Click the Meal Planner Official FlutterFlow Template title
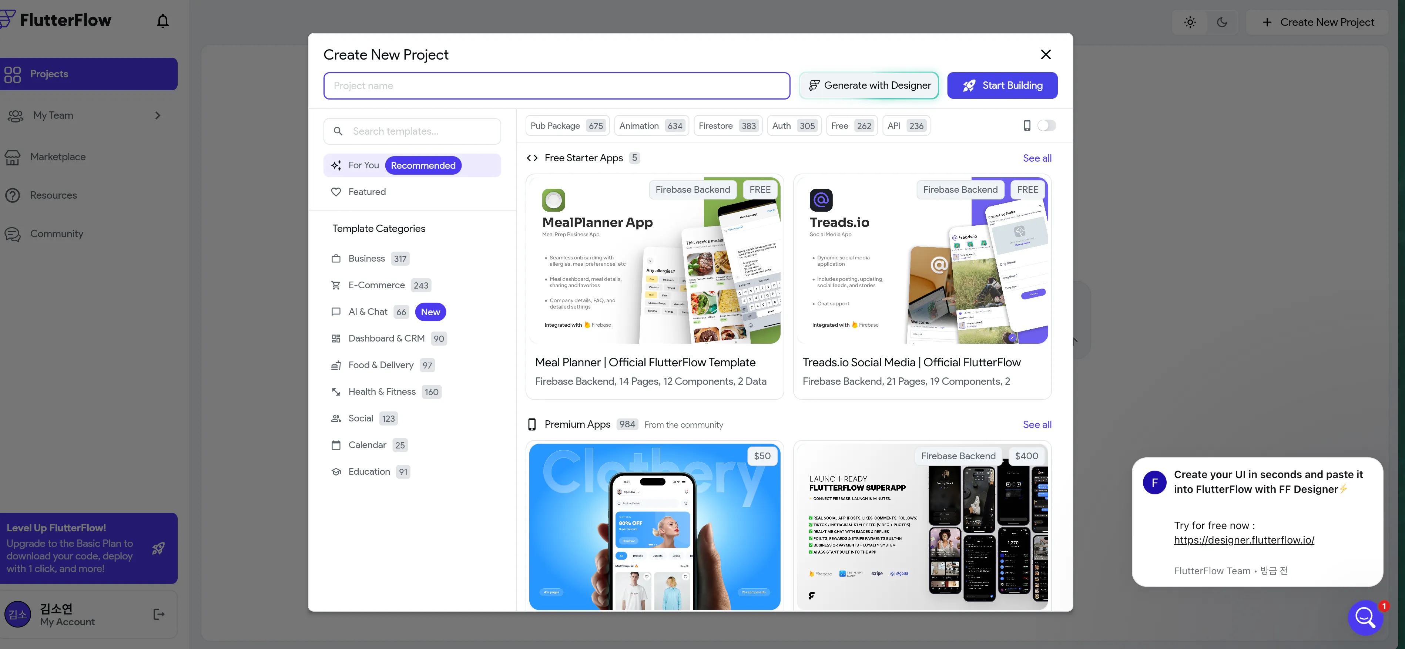 coord(645,363)
